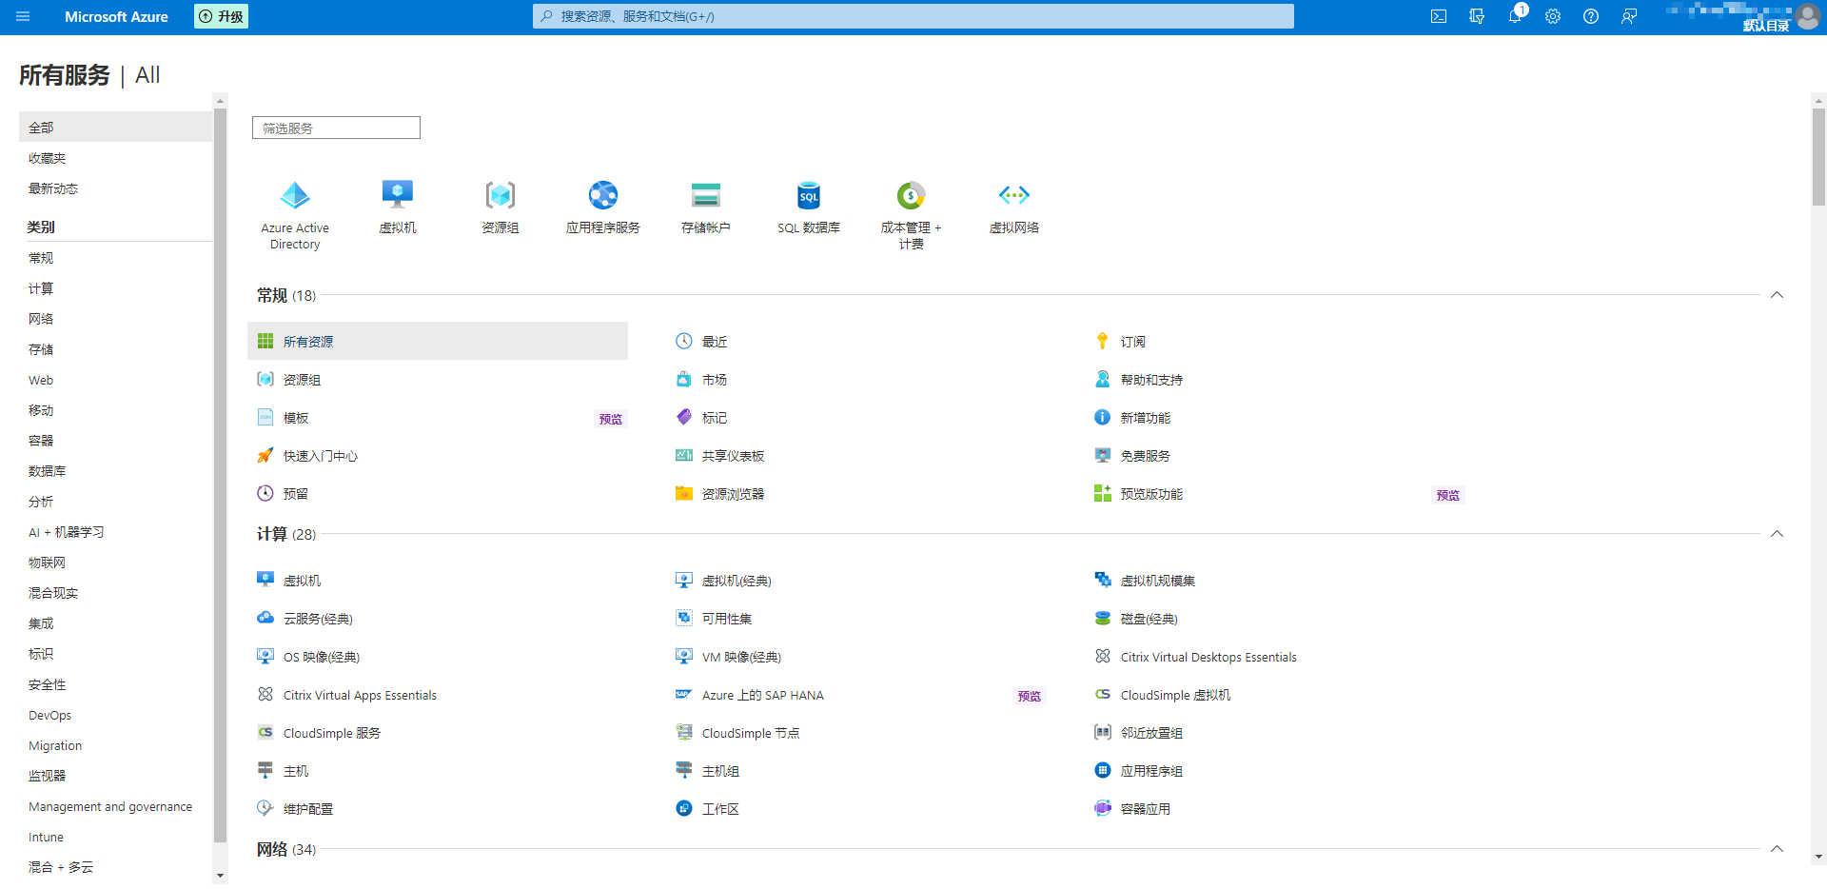Viewport: 1827px width, 889px height.
Task: Click the 容器应用 icon
Action: tap(1103, 808)
